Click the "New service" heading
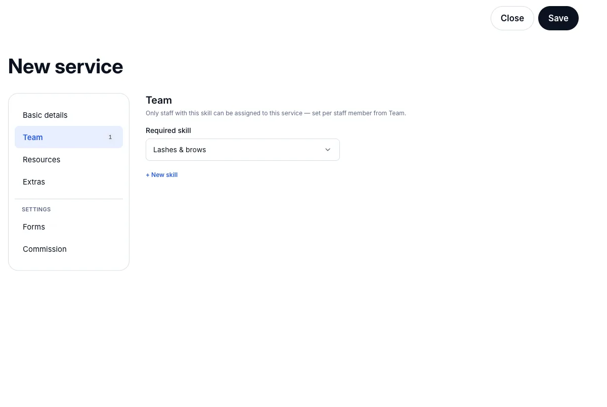607x407 pixels. coord(66,66)
